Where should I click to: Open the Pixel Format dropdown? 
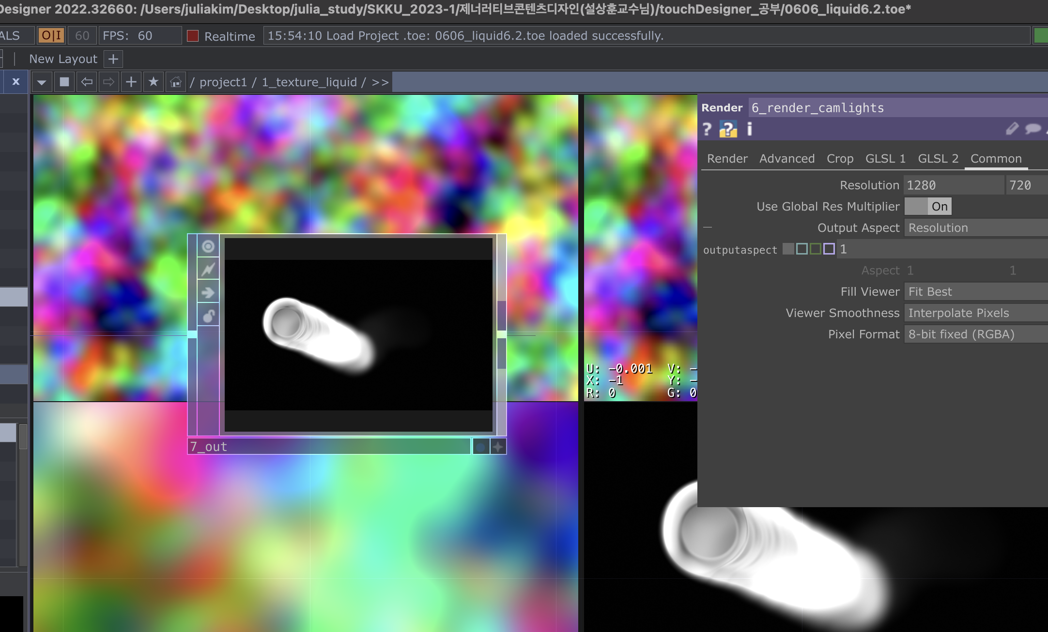pos(973,334)
